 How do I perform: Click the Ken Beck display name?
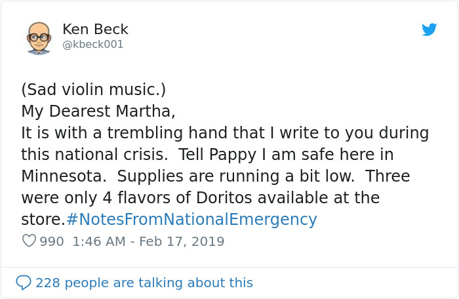pyautogui.click(x=95, y=30)
